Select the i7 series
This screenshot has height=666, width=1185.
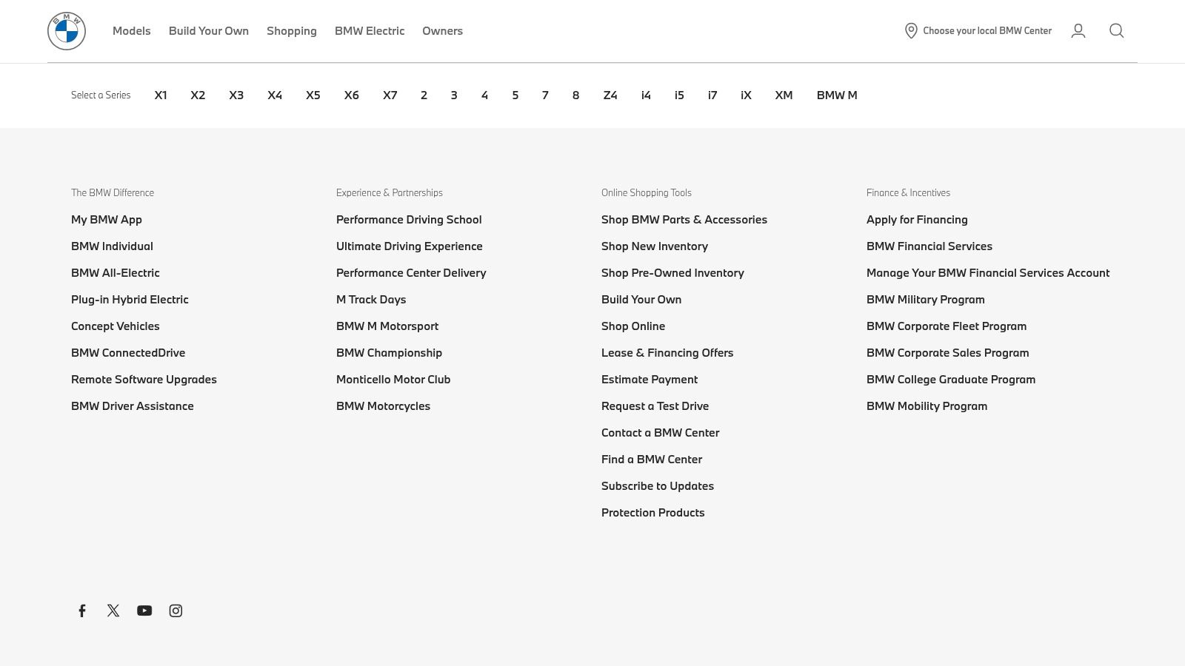click(x=712, y=95)
